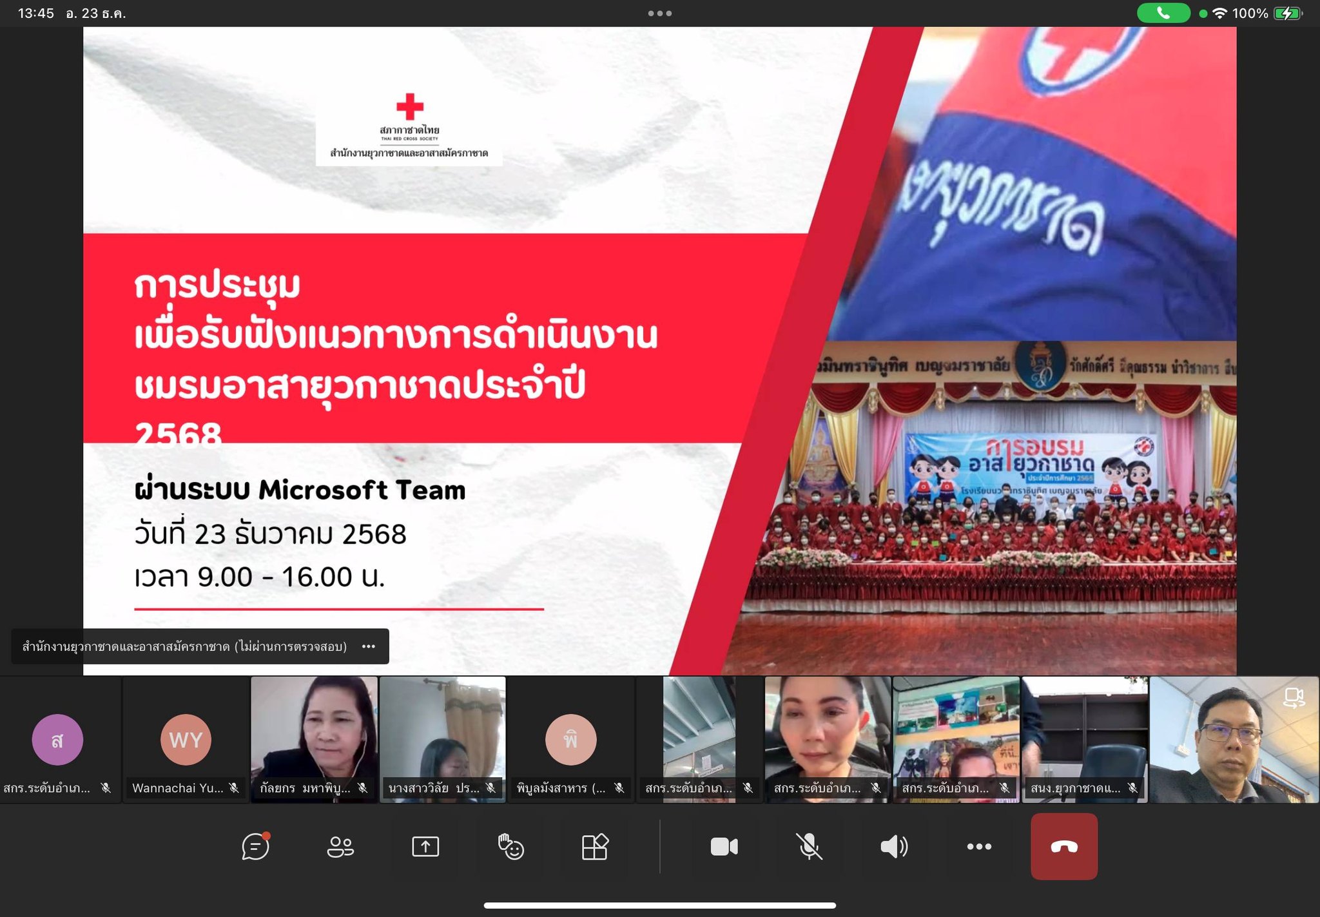
Task: Open raise hand reactions menu
Action: [510, 846]
